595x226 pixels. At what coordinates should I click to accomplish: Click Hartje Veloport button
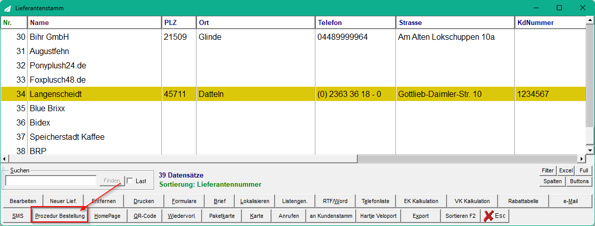(378, 216)
